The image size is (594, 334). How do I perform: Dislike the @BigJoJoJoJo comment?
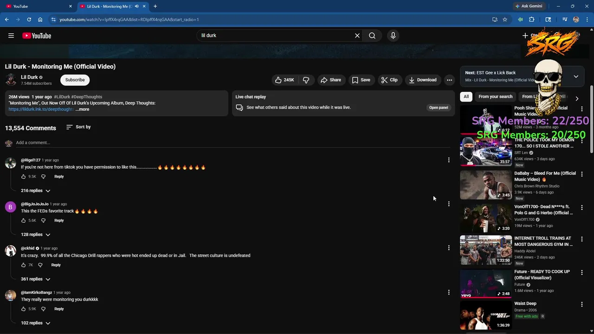[x=43, y=221]
